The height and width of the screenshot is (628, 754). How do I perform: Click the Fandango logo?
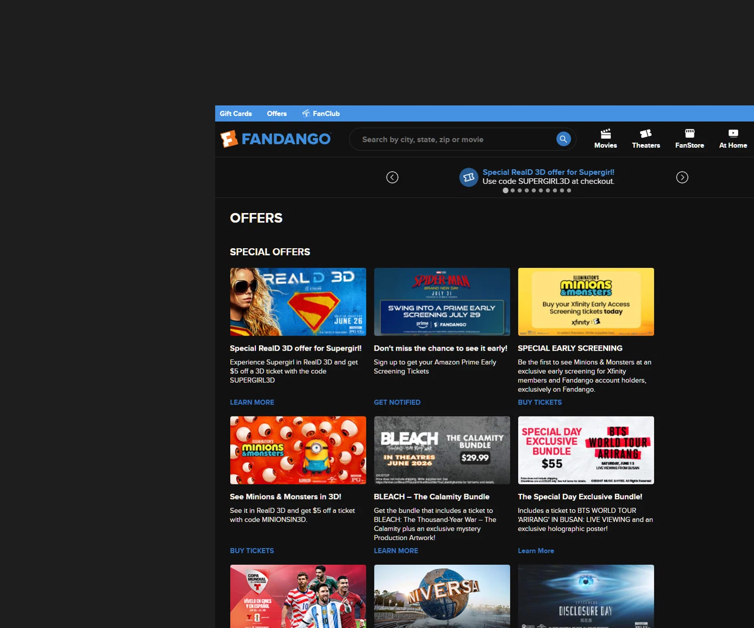(275, 139)
